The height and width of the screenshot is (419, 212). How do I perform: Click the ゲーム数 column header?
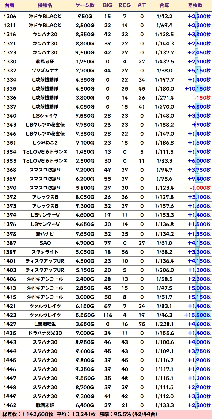click(85, 5)
